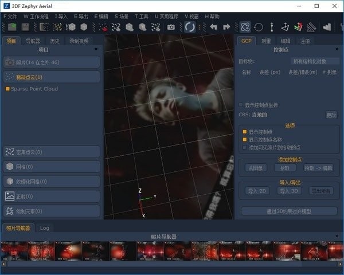344x275 pixels.
Task: Click the new project green icon
Action: [x=11, y=27]
